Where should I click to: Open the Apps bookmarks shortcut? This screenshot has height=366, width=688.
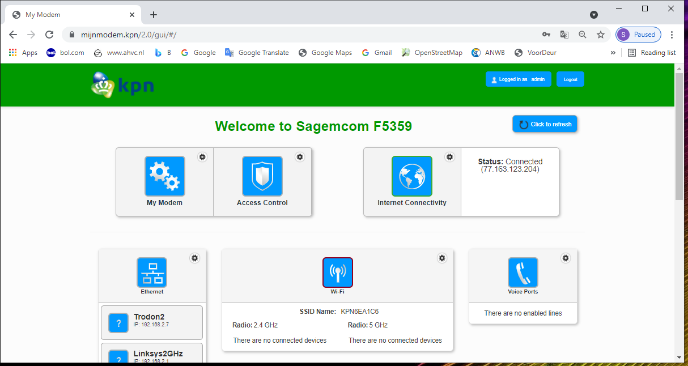pos(23,53)
